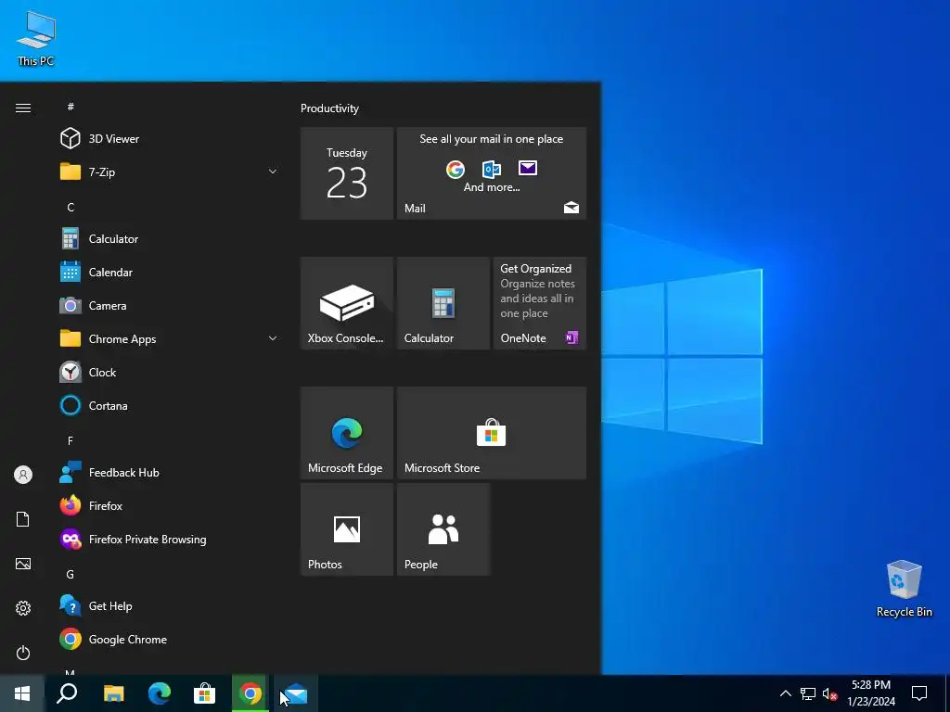
Task: Click the # letter header in app list
Action: 71,107
